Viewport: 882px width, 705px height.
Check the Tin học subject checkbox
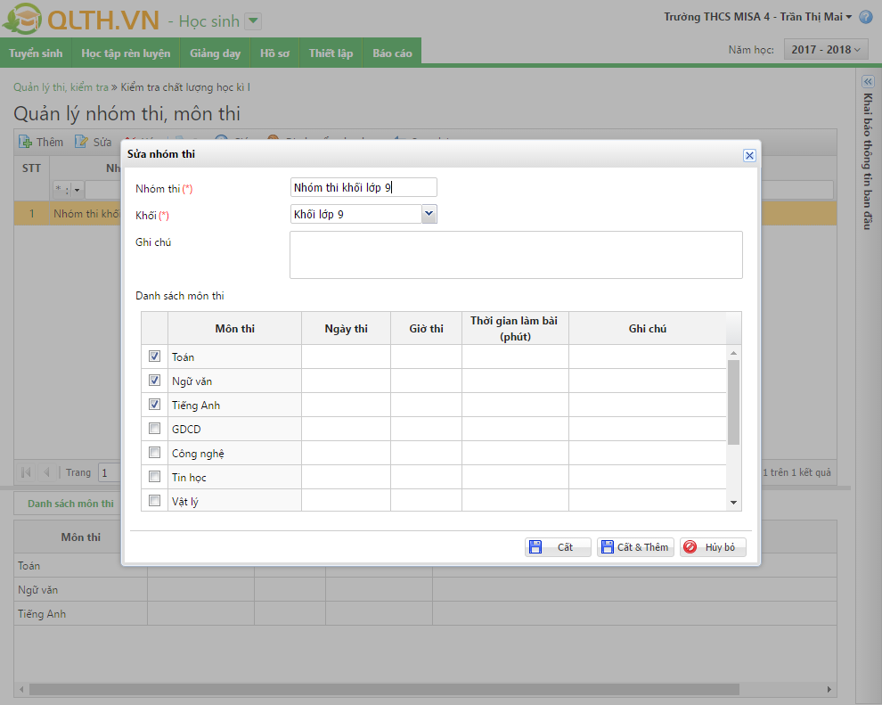pyautogui.click(x=154, y=477)
